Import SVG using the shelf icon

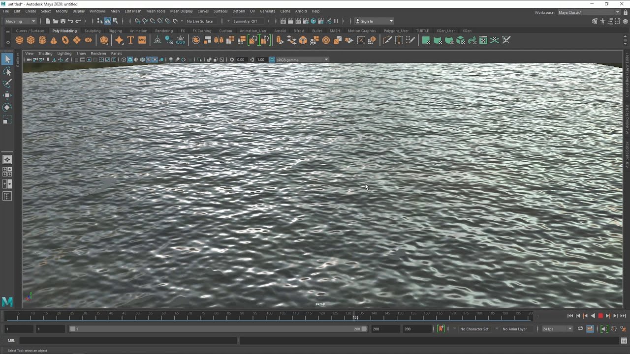142,40
